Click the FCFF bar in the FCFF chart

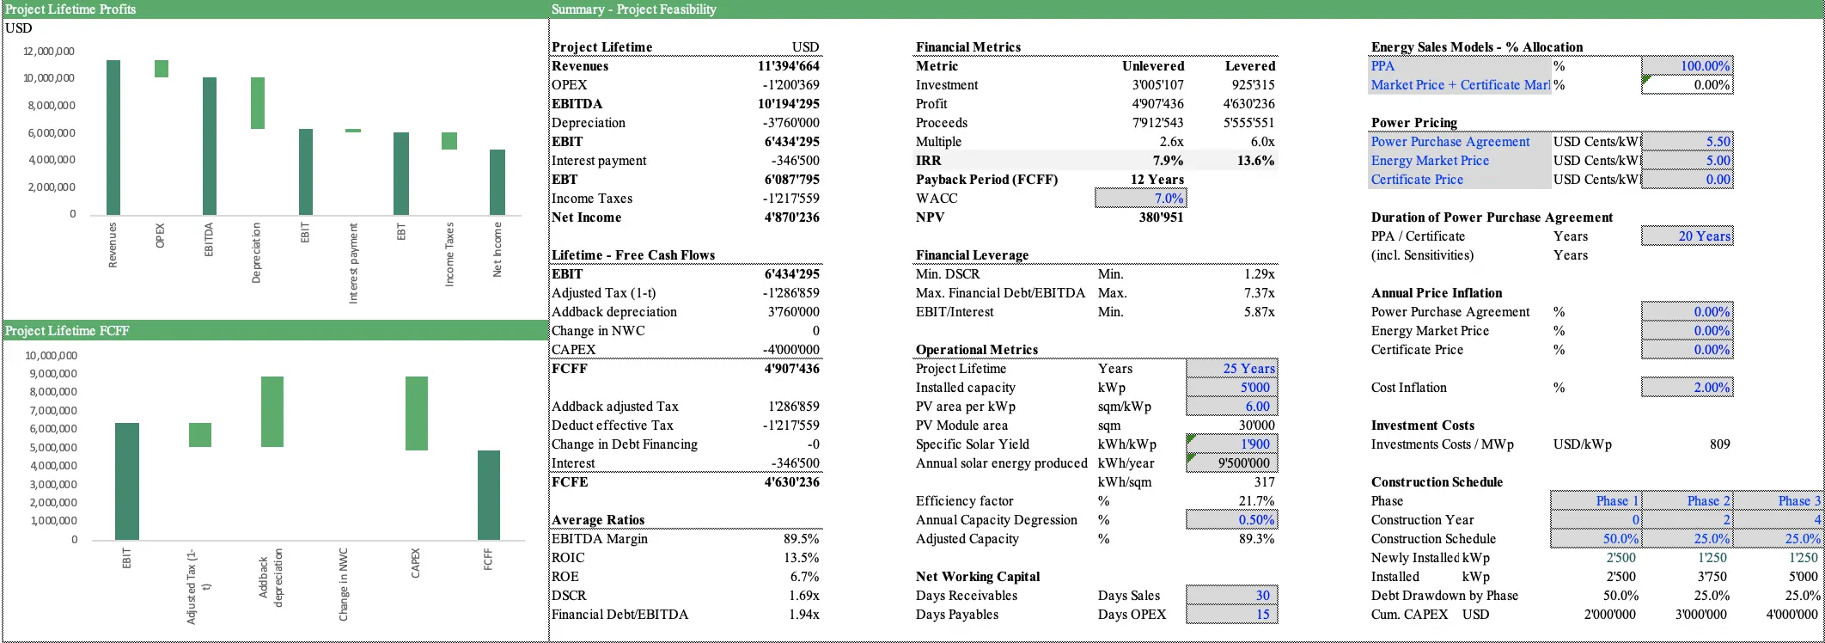coord(489,495)
